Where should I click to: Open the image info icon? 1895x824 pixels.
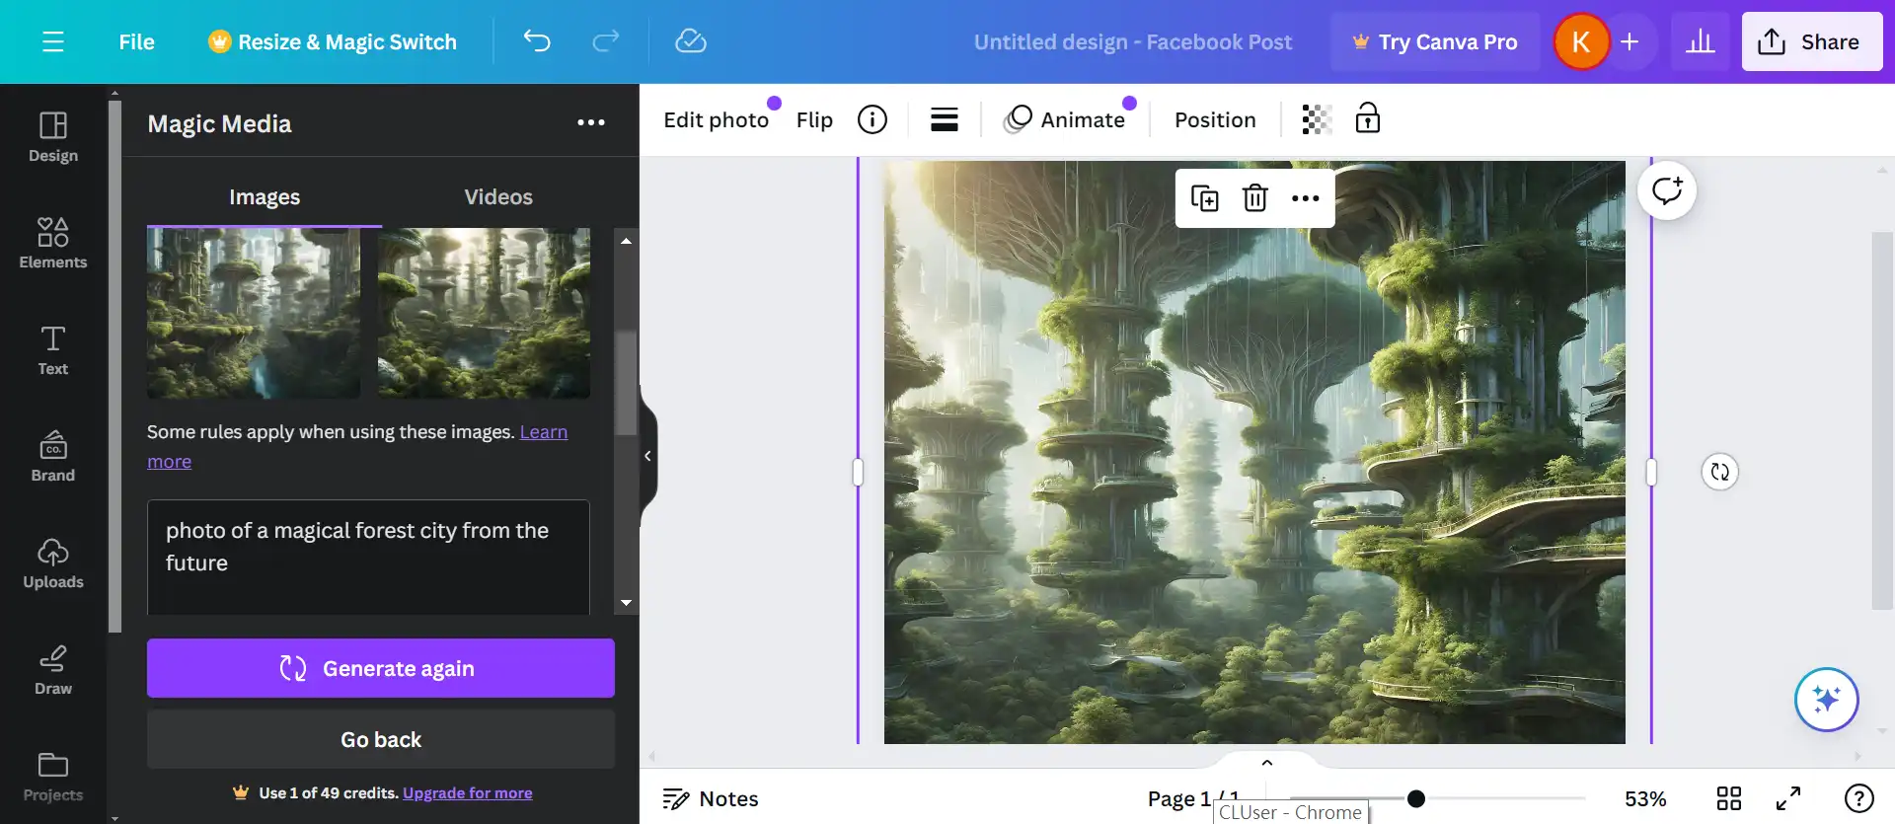872,119
